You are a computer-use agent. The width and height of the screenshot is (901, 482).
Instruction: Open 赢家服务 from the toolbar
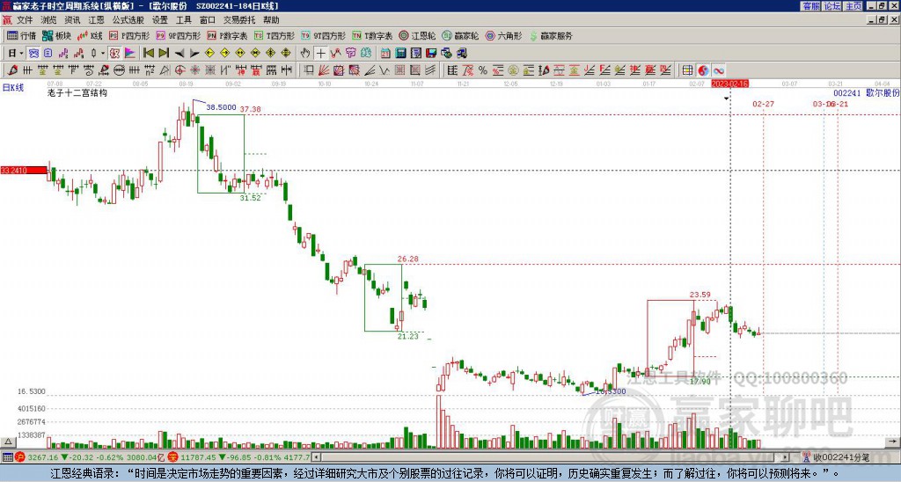(x=551, y=35)
